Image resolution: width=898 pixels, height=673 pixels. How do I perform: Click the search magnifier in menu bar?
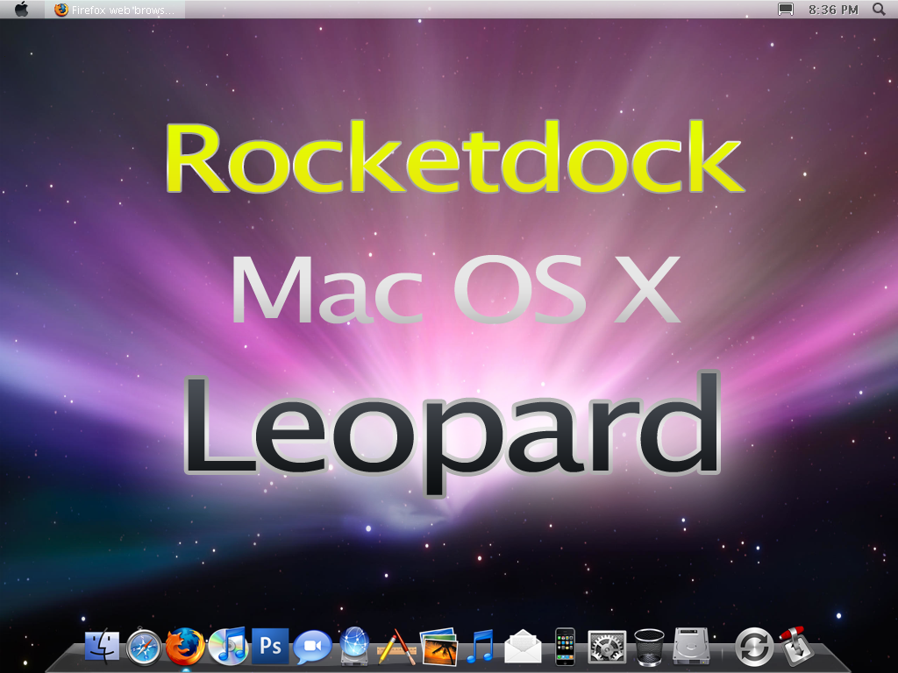(x=879, y=10)
